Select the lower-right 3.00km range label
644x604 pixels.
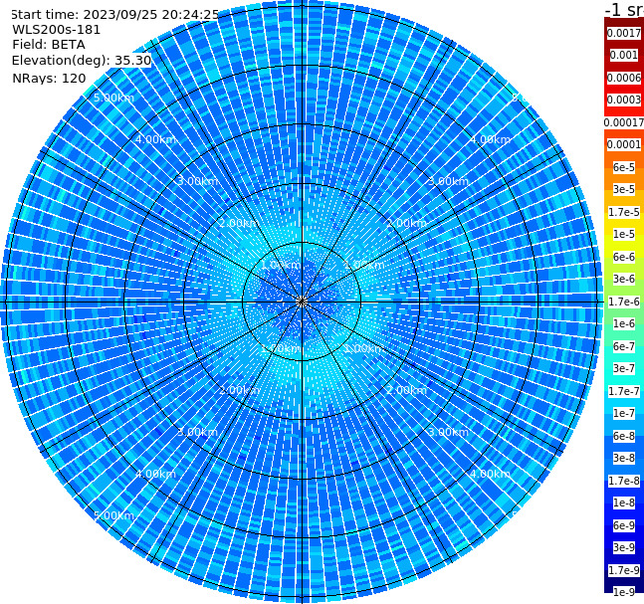click(x=448, y=432)
